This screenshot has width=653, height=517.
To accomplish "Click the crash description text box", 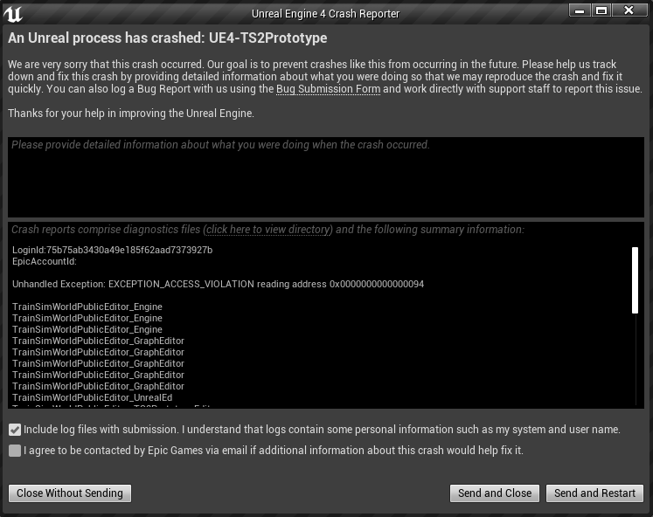I will tap(325, 176).
